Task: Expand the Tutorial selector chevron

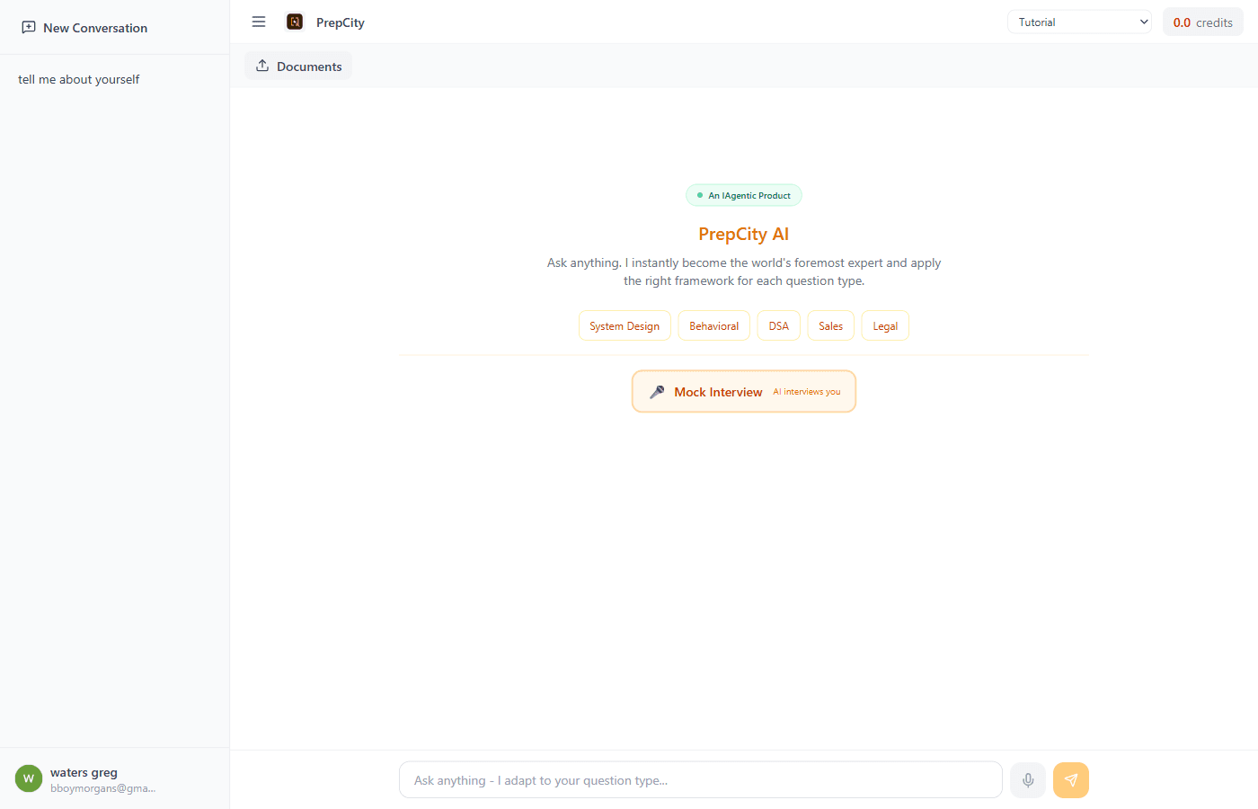Action: click(1143, 21)
